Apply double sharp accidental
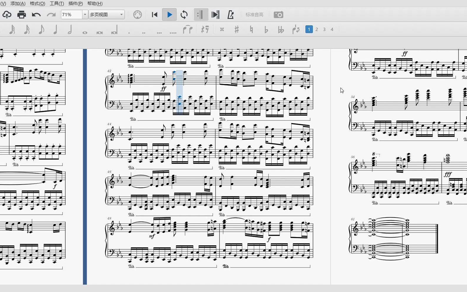The height and width of the screenshot is (292, 467). click(x=222, y=29)
